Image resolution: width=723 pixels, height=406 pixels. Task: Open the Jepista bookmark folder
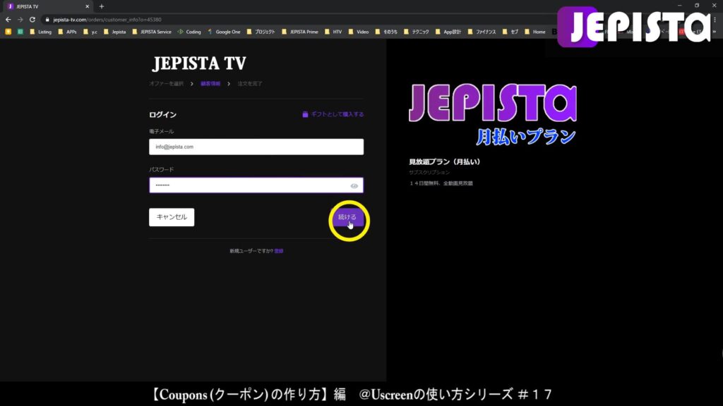115,32
